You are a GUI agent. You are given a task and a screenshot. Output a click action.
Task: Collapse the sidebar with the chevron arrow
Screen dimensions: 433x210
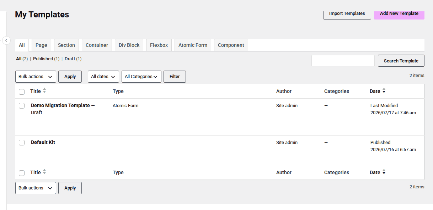[6, 40]
